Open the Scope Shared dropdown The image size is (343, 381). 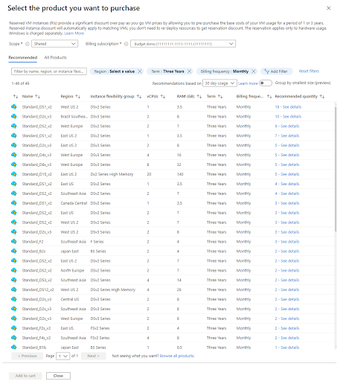[x=54, y=44]
